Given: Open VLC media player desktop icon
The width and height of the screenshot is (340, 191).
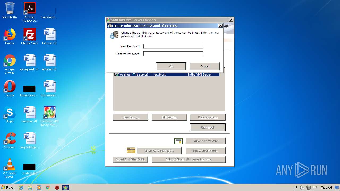Looking at the screenshot, I should pyautogui.click(x=10, y=168).
